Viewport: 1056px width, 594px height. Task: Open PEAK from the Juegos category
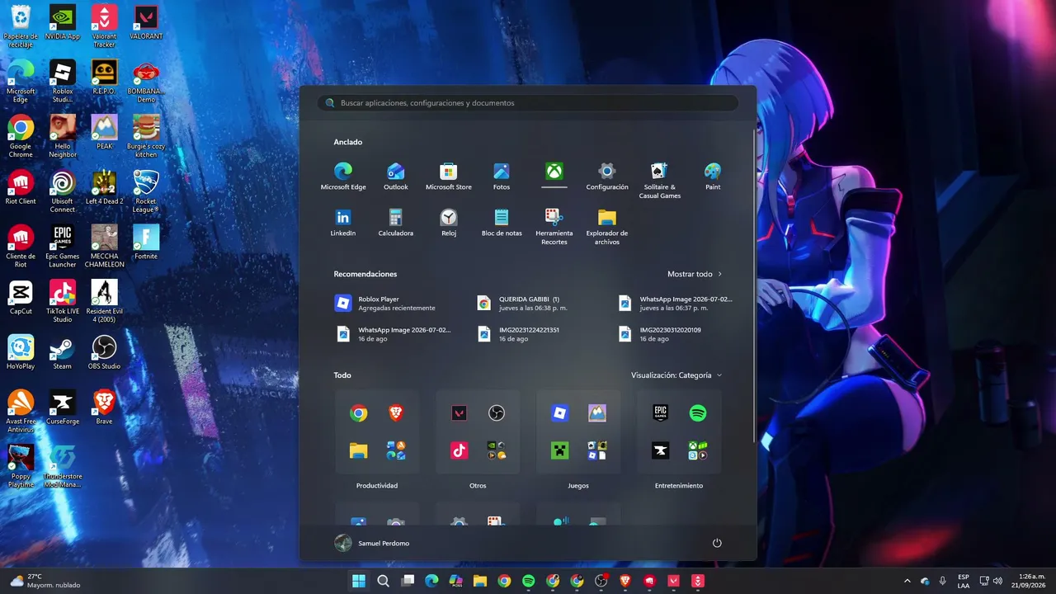597,413
